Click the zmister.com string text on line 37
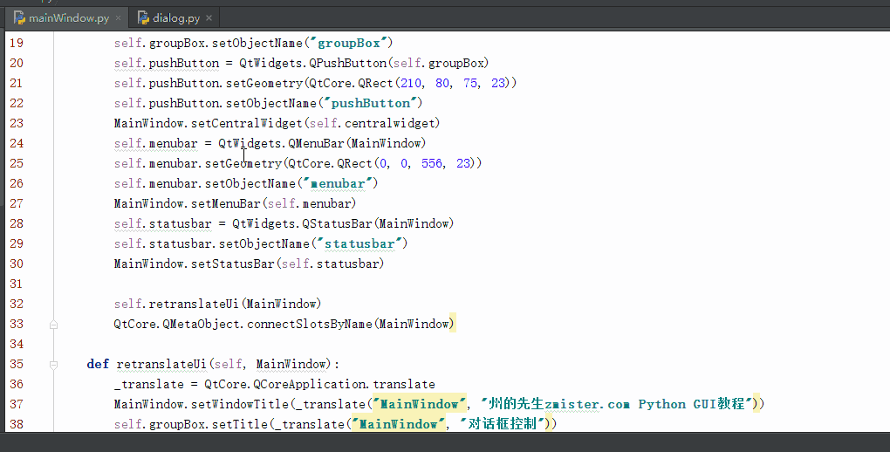This screenshot has width=890, height=452. pos(587,404)
